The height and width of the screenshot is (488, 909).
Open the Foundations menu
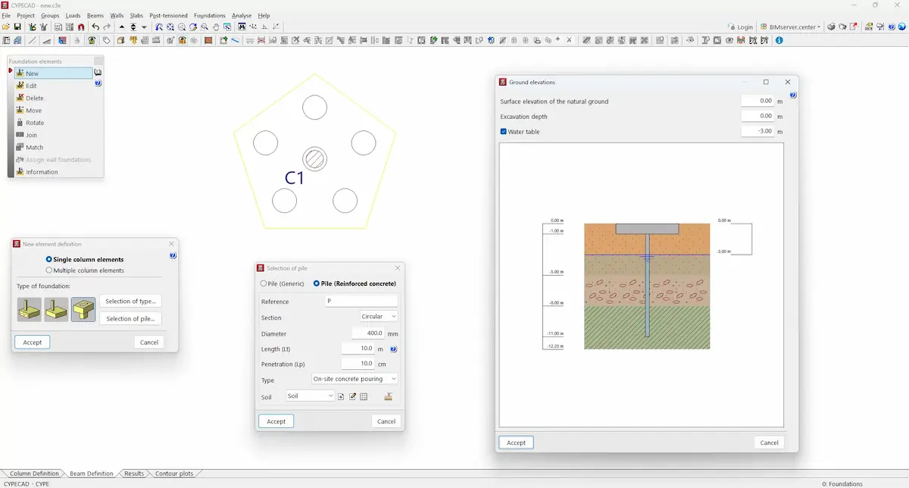[210, 15]
